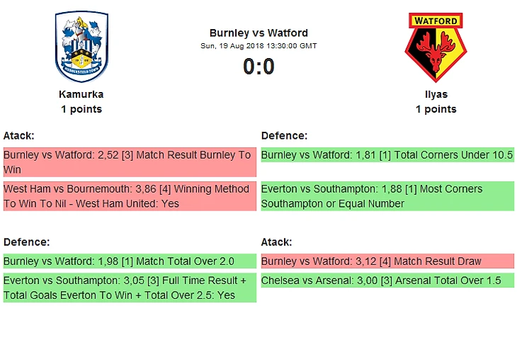Select the Arsenal Total Over 1.5 bet
This screenshot has height=340, width=517.
(x=387, y=280)
